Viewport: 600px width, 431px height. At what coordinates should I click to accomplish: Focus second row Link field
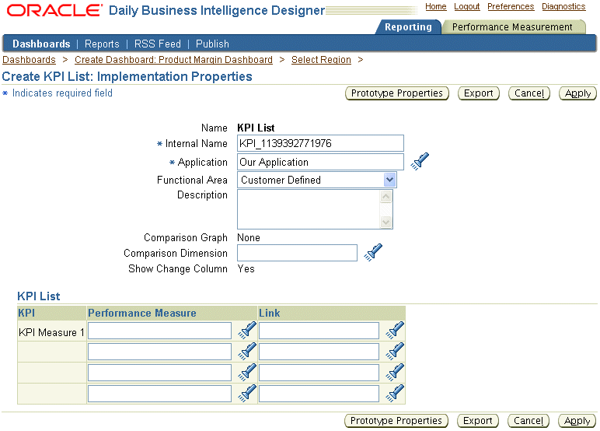[319, 352]
